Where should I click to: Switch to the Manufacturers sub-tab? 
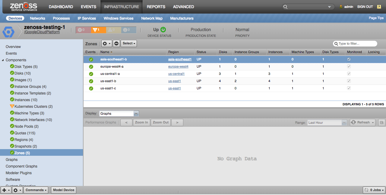[182, 18]
